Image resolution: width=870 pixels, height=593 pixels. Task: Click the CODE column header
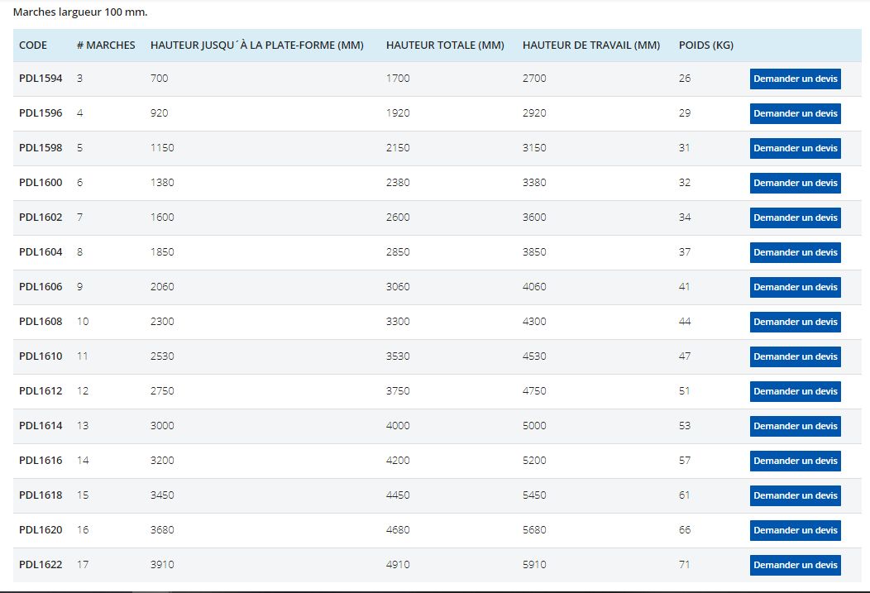(x=33, y=45)
